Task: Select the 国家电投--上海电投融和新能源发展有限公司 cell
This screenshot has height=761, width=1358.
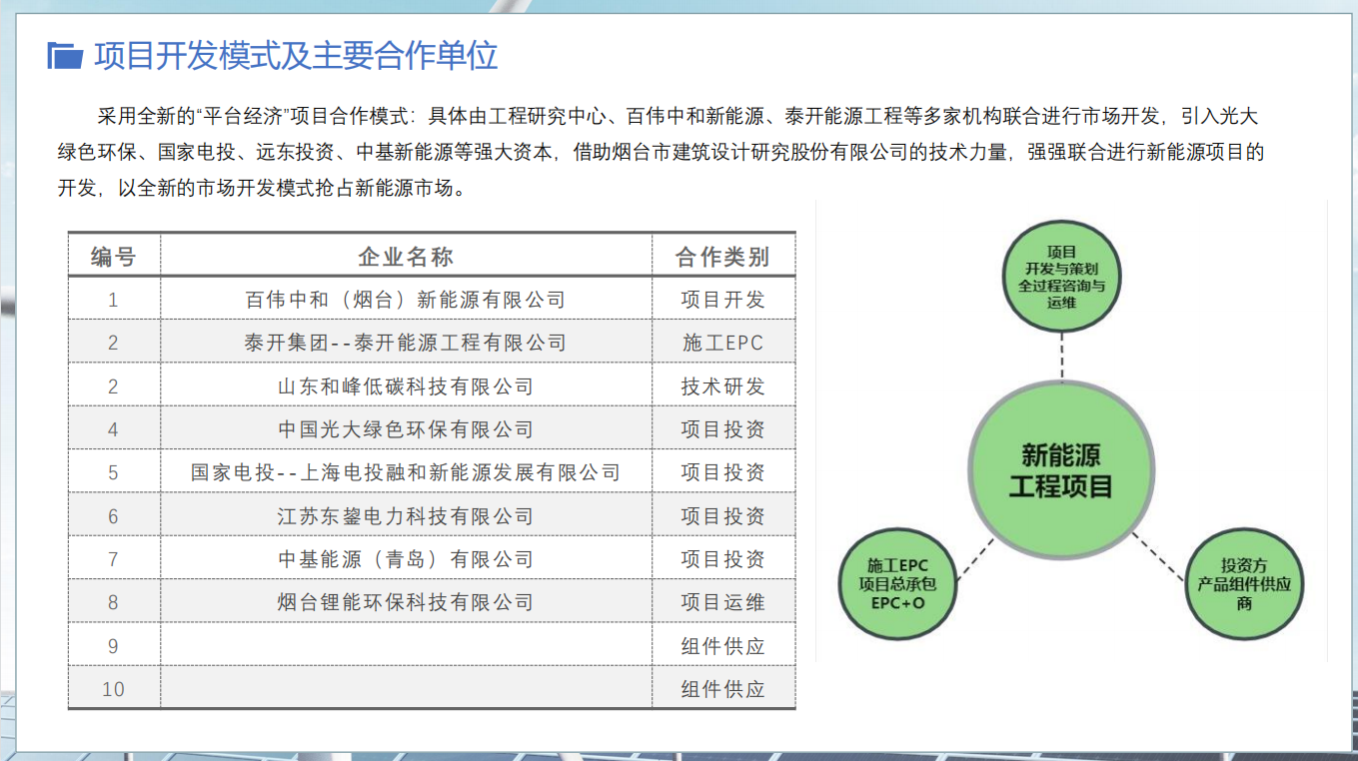Action: point(406,472)
